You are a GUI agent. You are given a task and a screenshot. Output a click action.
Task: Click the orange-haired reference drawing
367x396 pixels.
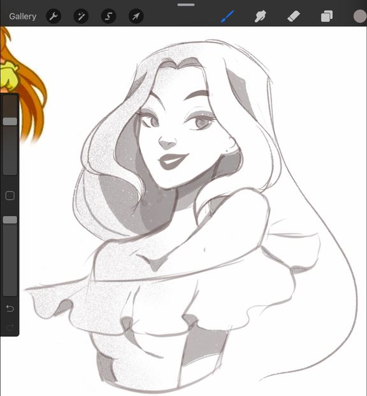(x=22, y=83)
